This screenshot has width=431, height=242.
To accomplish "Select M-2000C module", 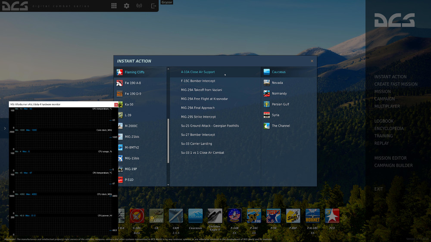I will pyautogui.click(x=142, y=126).
